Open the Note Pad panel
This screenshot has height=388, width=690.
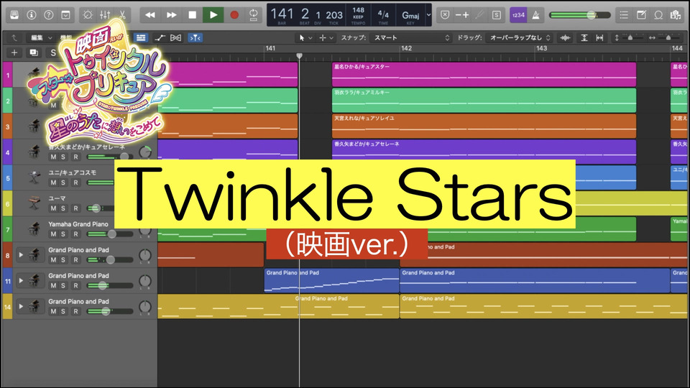641,15
